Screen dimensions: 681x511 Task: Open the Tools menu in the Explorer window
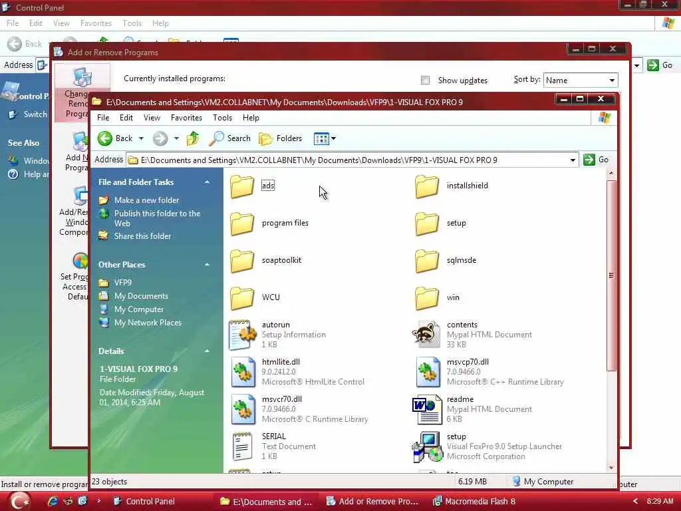[222, 118]
